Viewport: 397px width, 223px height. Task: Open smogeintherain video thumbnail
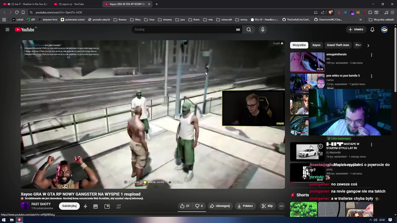click(307, 62)
